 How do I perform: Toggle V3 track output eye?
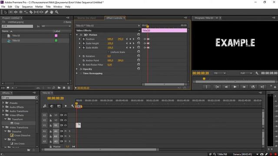point(66,115)
